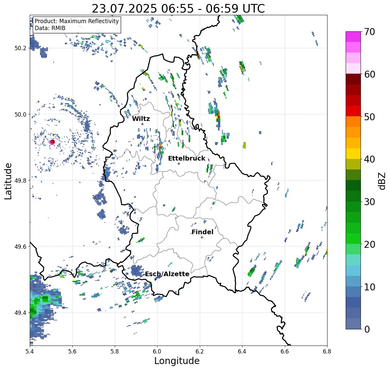Click the dark maroon colorbar segment below 60
The width and height of the screenshot is (390, 369).
coord(353,79)
